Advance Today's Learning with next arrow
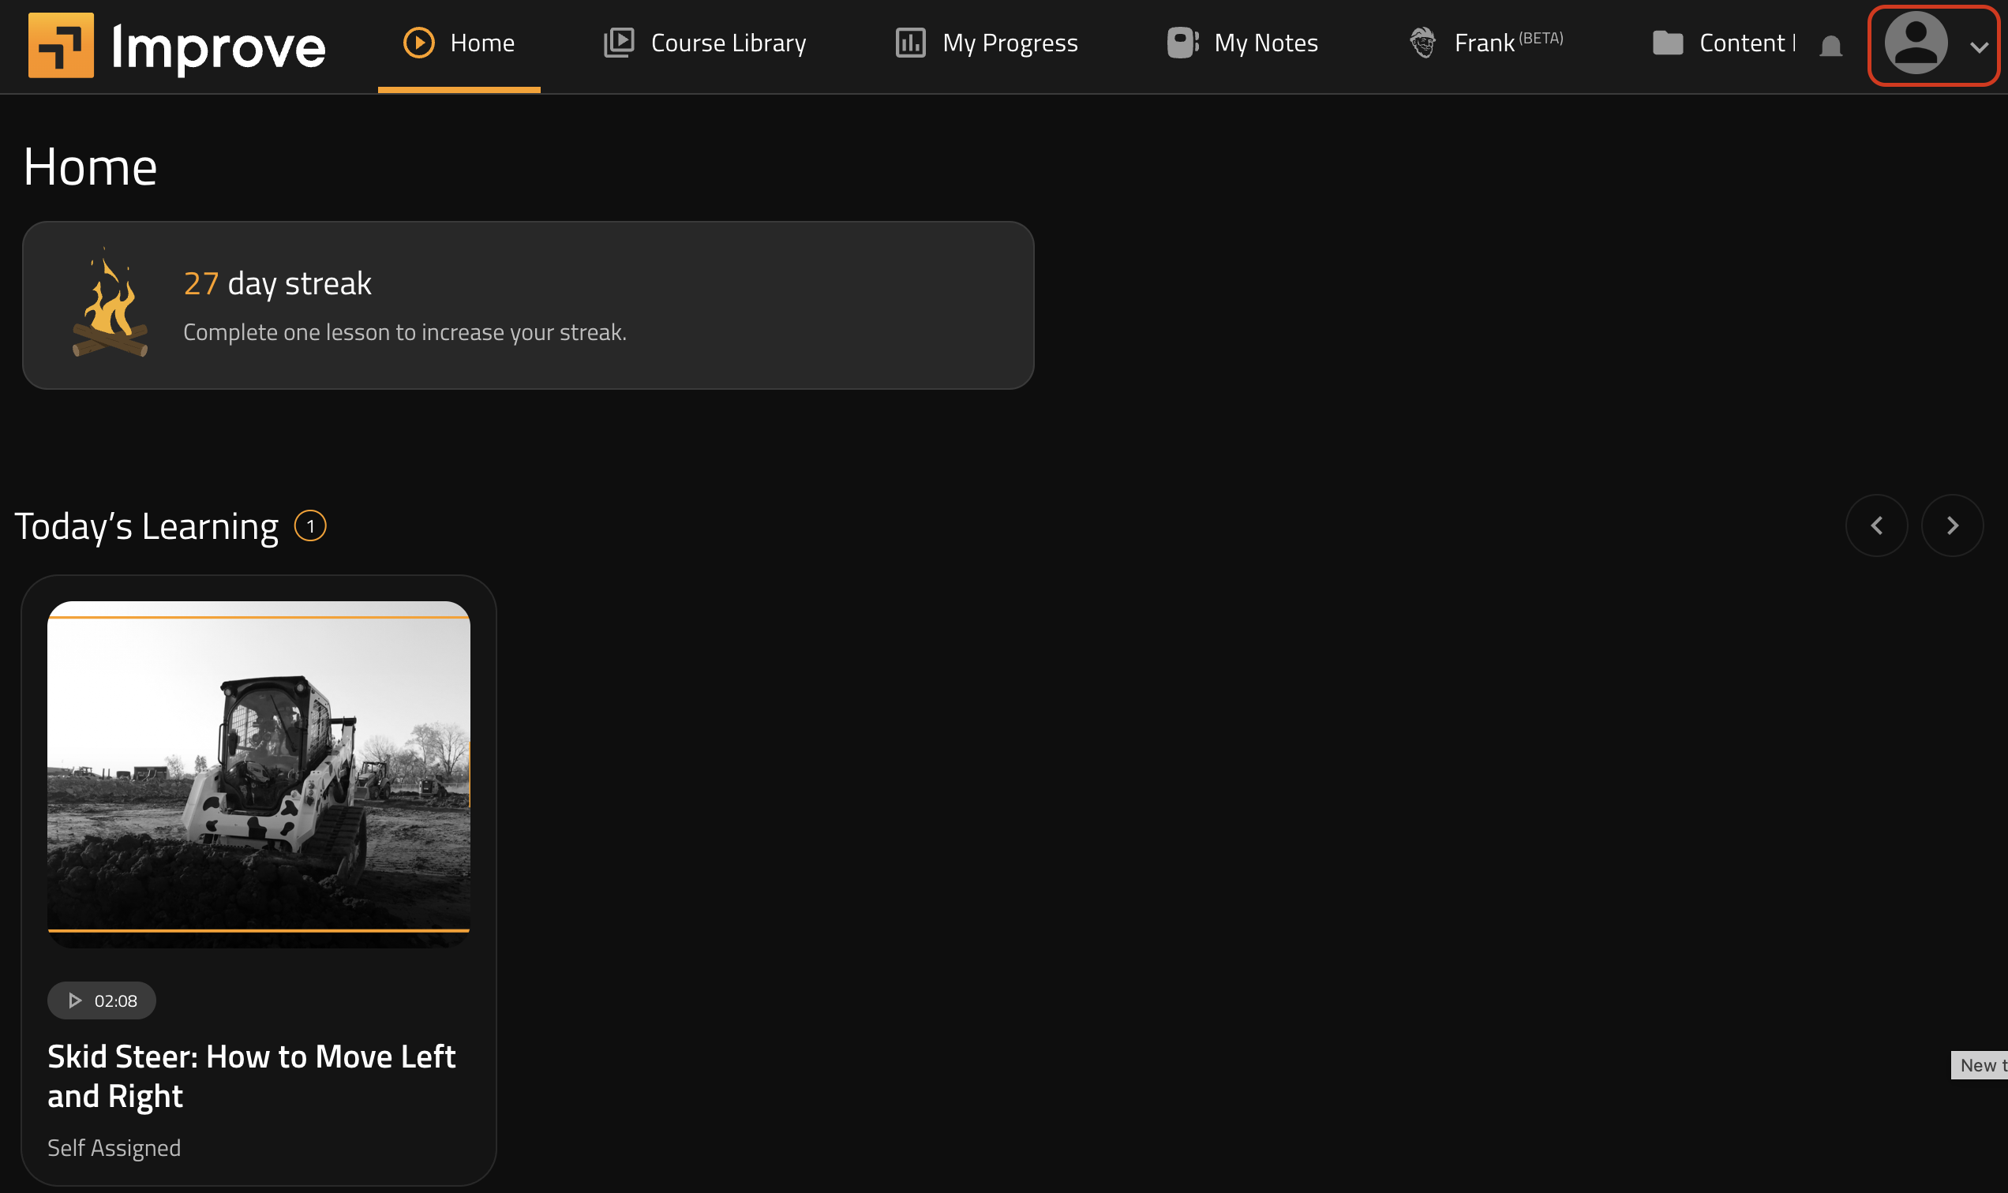Image resolution: width=2008 pixels, height=1193 pixels. point(1952,525)
